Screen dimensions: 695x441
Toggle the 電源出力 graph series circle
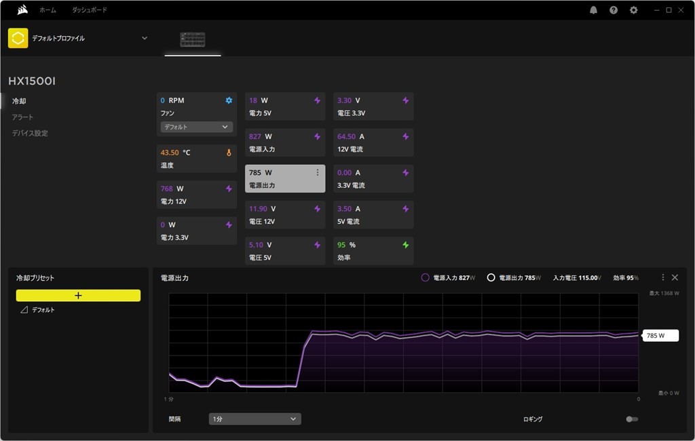[491, 277]
